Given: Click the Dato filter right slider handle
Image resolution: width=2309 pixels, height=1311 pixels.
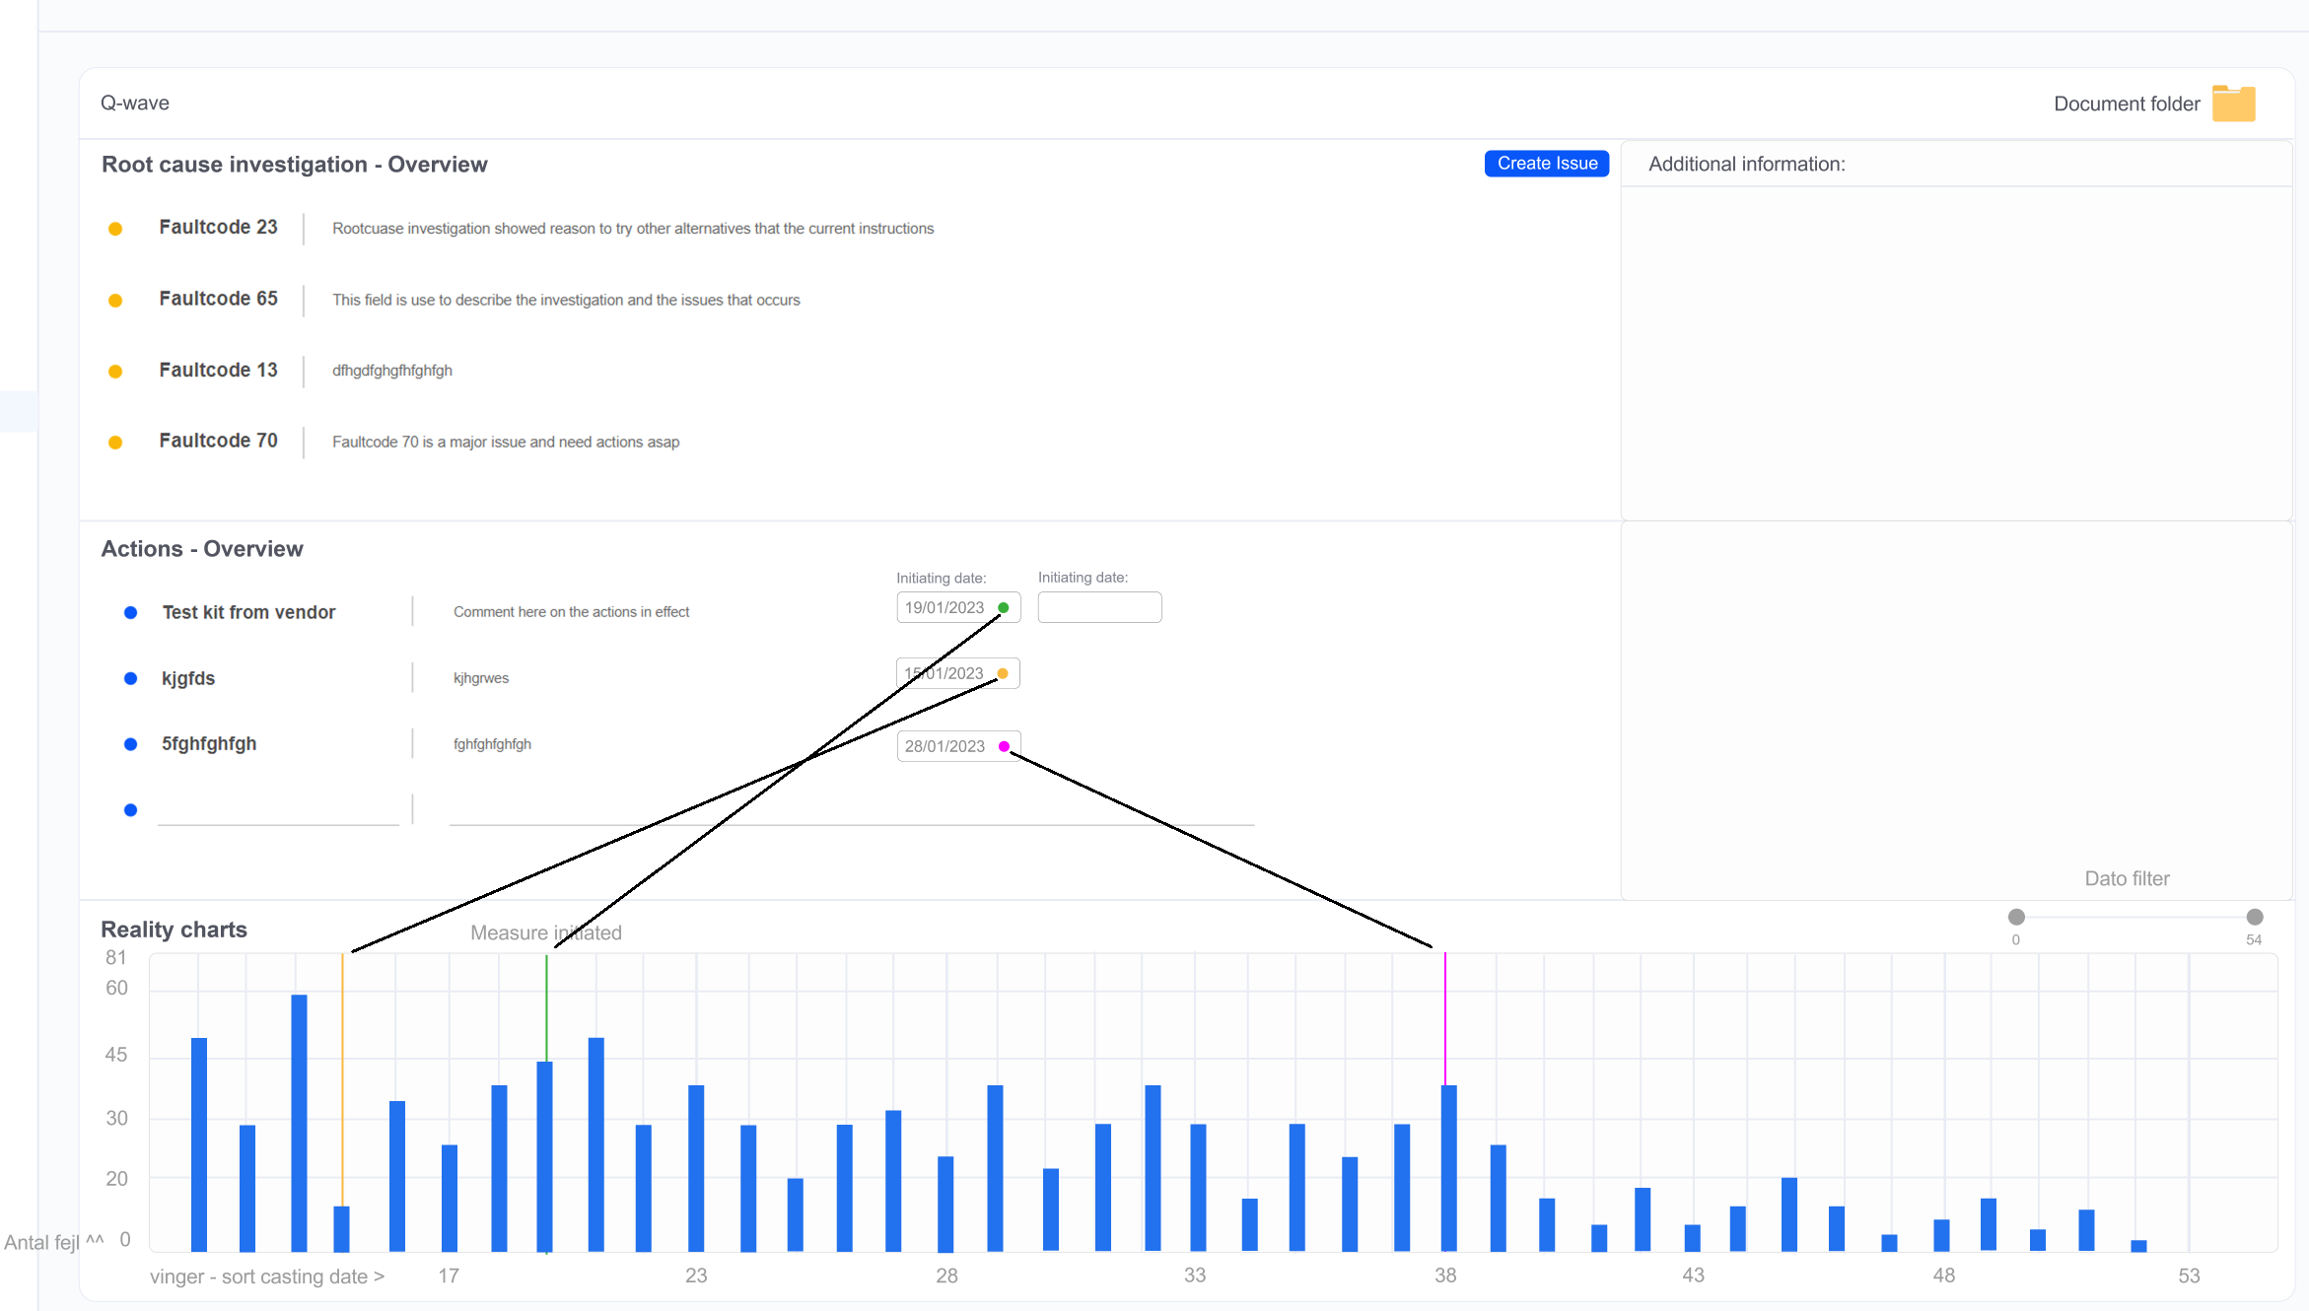Looking at the screenshot, I should [2255, 917].
